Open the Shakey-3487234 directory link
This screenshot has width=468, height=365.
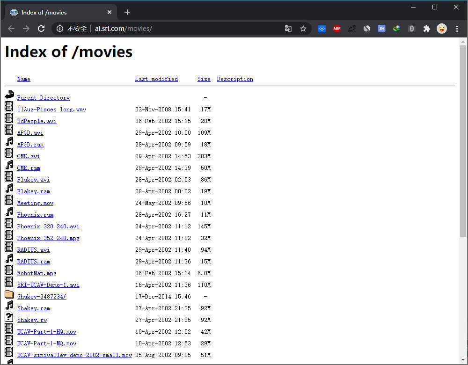pyautogui.click(x=42, y=297)
